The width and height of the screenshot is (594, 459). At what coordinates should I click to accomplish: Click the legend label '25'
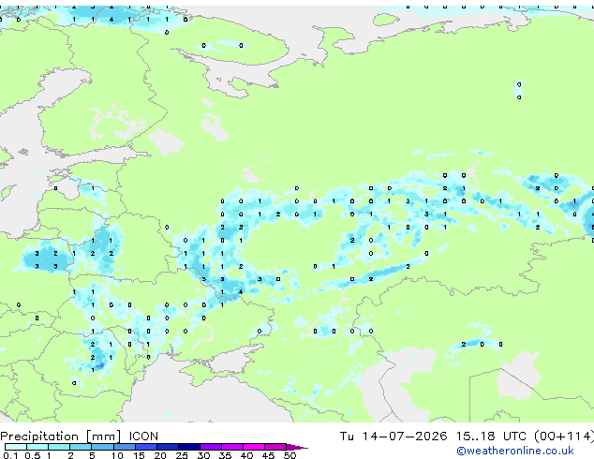(182, 455)
